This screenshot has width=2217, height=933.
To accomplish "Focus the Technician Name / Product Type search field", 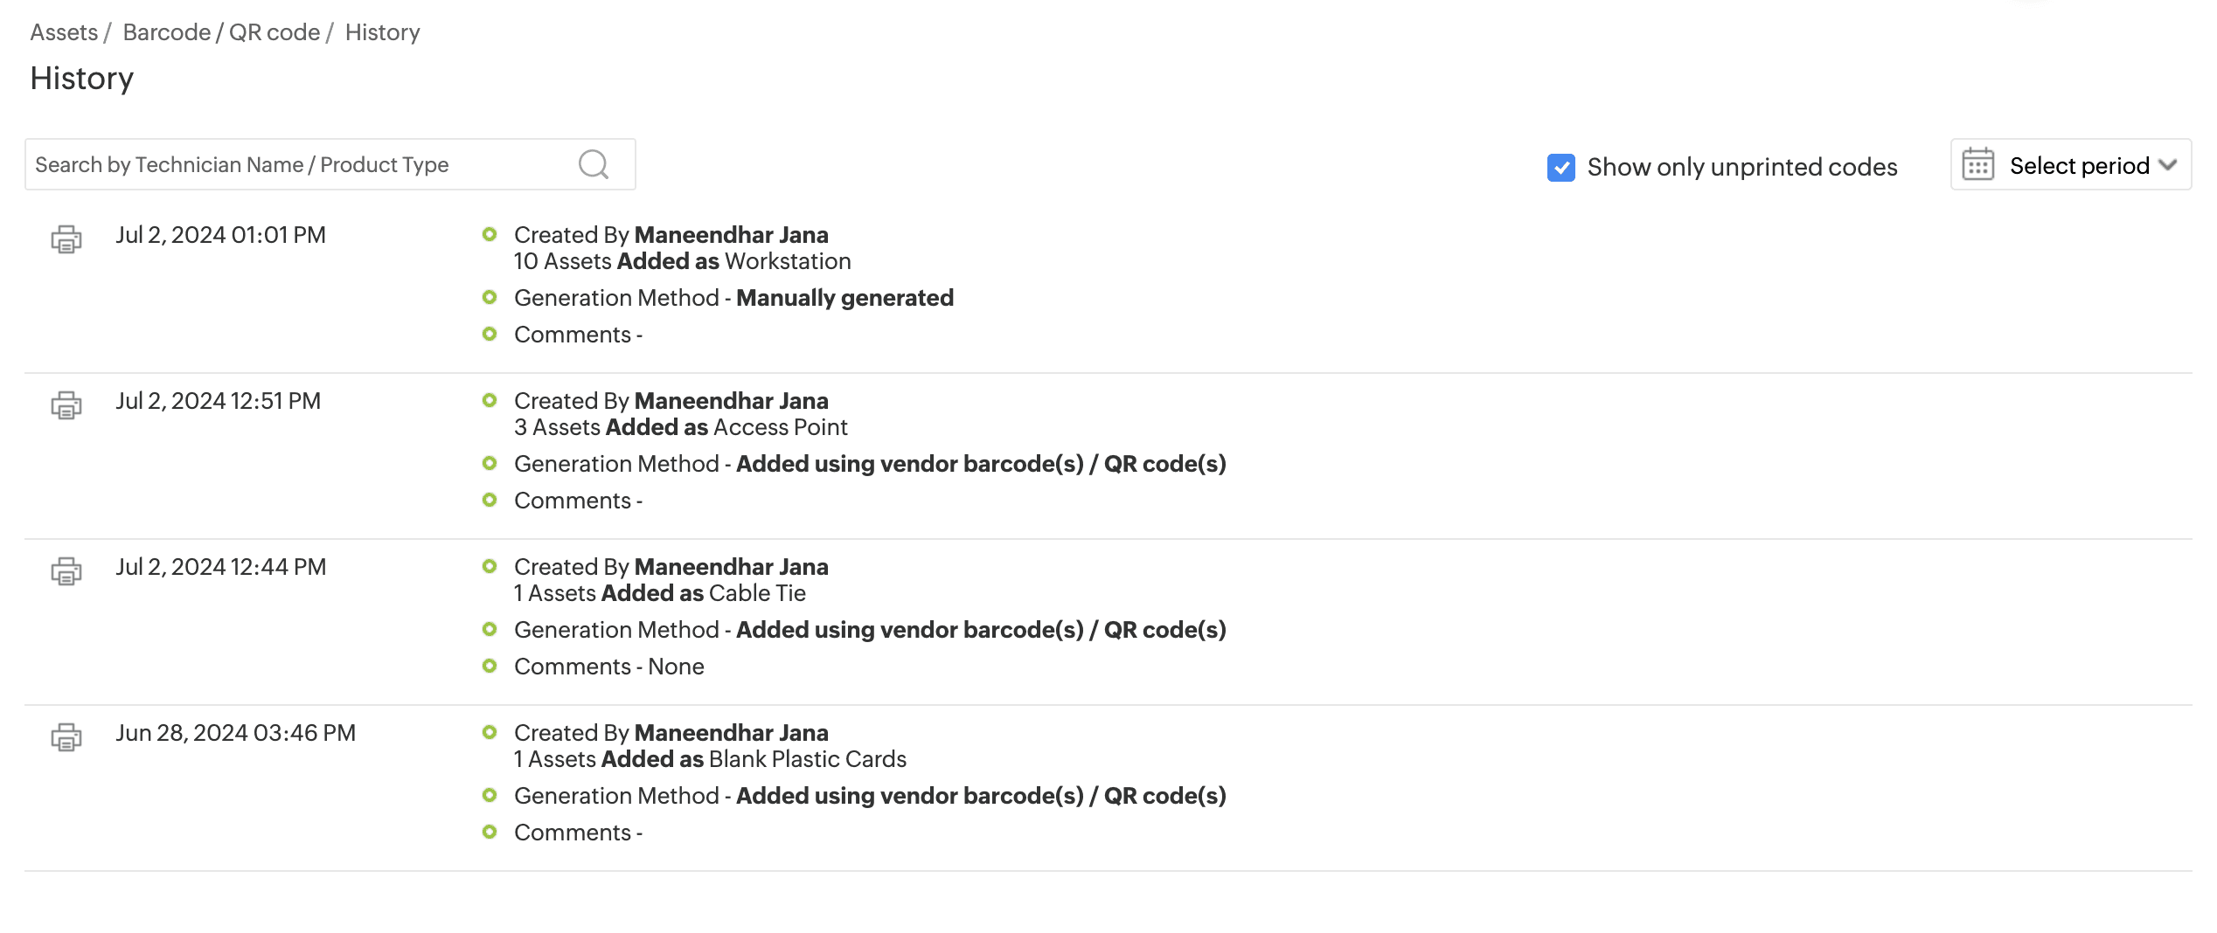I will point(297,164).
